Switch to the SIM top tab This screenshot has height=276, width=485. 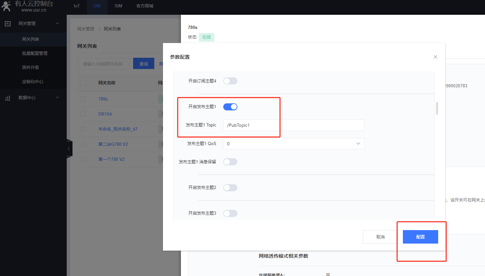(x=118, y=6)
